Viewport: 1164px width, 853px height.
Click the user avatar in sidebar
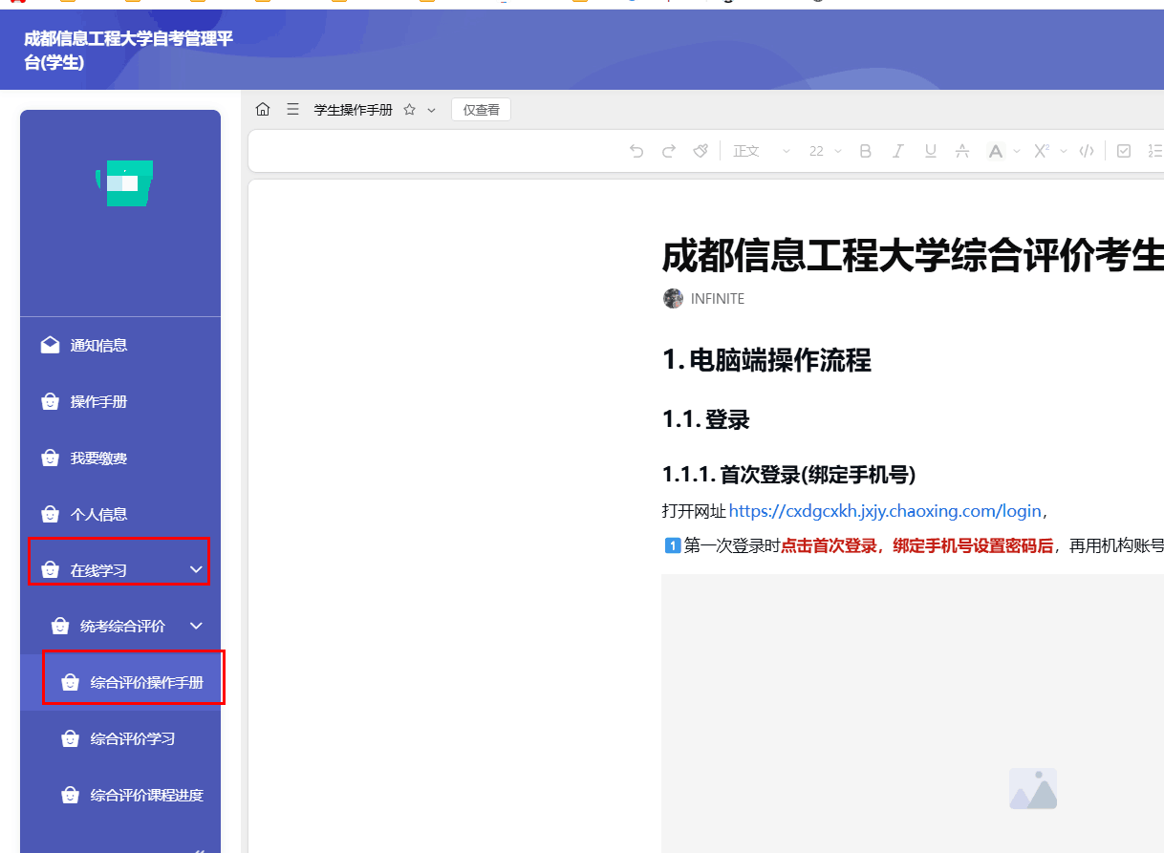point(124,183)
